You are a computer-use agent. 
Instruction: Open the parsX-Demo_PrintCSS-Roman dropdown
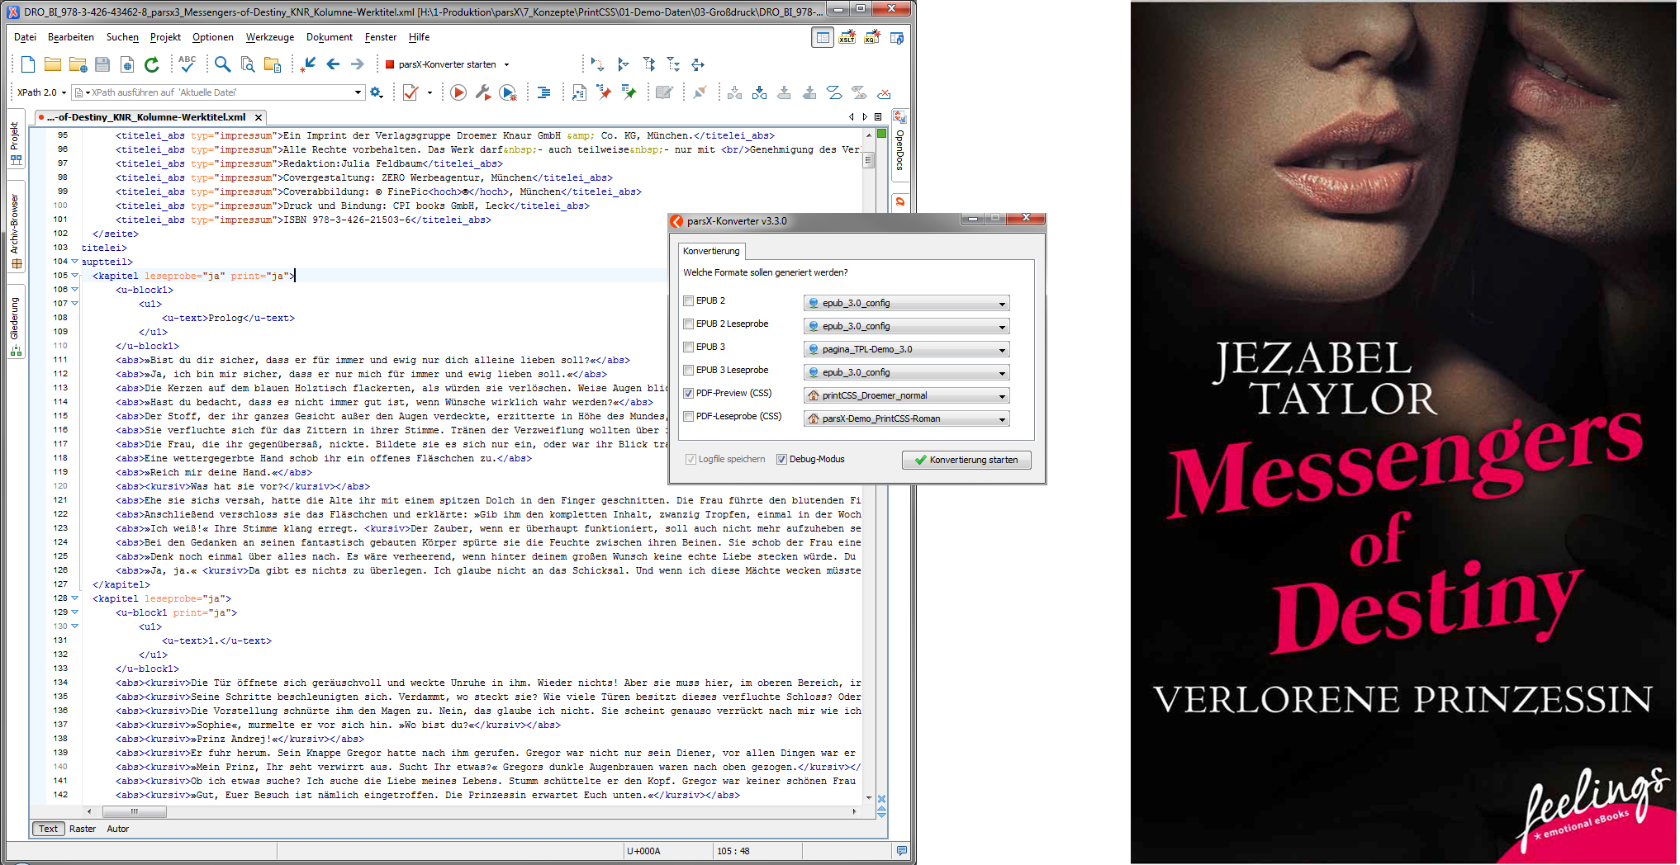coord(906,418)
